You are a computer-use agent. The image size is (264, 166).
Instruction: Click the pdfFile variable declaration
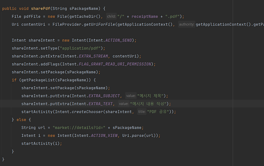32,17
